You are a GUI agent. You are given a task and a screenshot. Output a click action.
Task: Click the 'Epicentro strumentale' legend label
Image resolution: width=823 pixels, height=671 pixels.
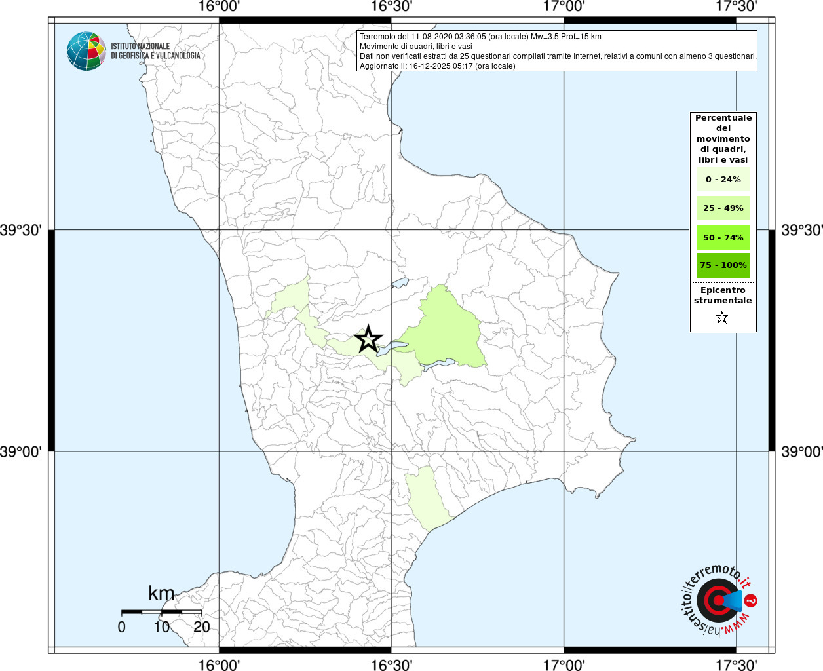(723, 295)
